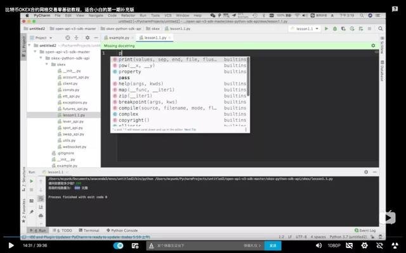Click the locate-file target icon in Project panel
Screen dimensions: 406x253
pos(68,38)
